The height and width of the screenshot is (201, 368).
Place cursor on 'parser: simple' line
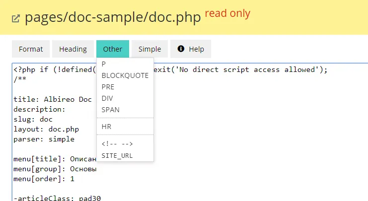pyautogui.click(x=44, y=139)
